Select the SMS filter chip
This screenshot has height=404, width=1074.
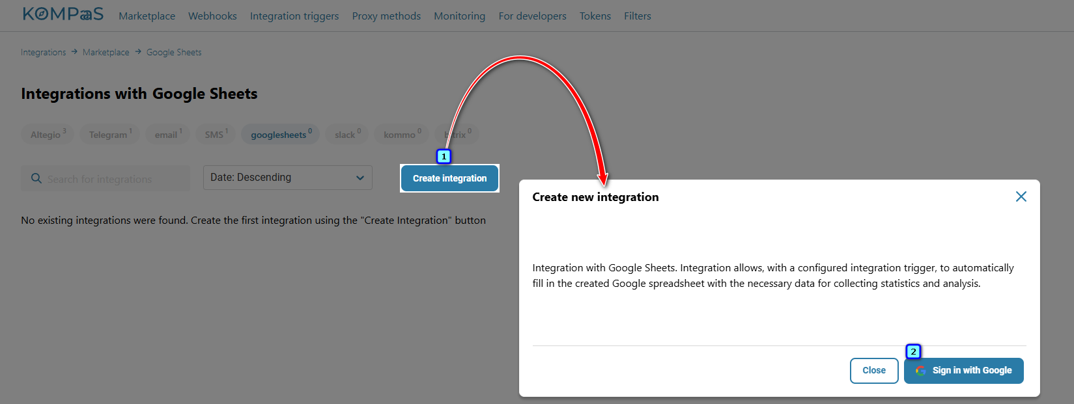point(216,134)
